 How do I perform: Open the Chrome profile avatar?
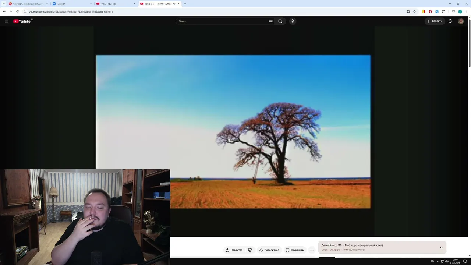pyautogui.click(x=460, y=12)
